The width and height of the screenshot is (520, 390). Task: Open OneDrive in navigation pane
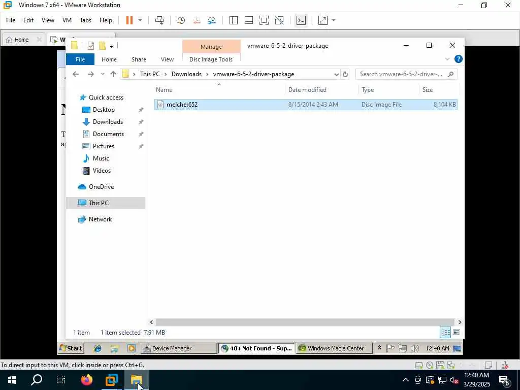(x=101, y=187)
